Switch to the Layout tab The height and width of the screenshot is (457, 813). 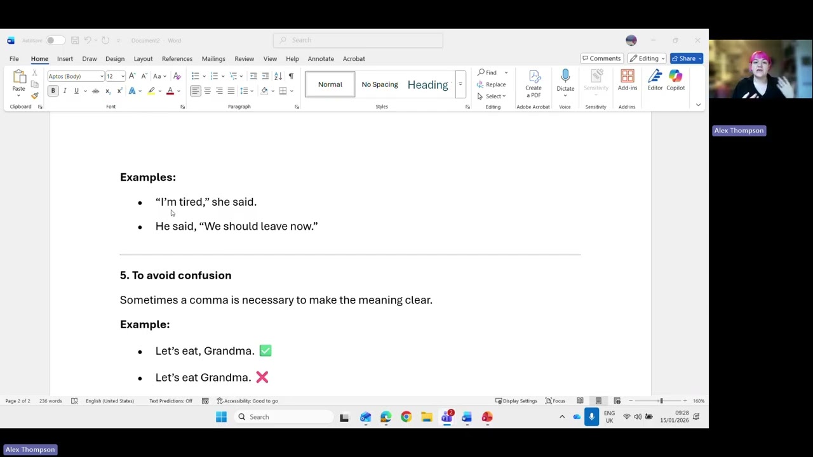143,58
